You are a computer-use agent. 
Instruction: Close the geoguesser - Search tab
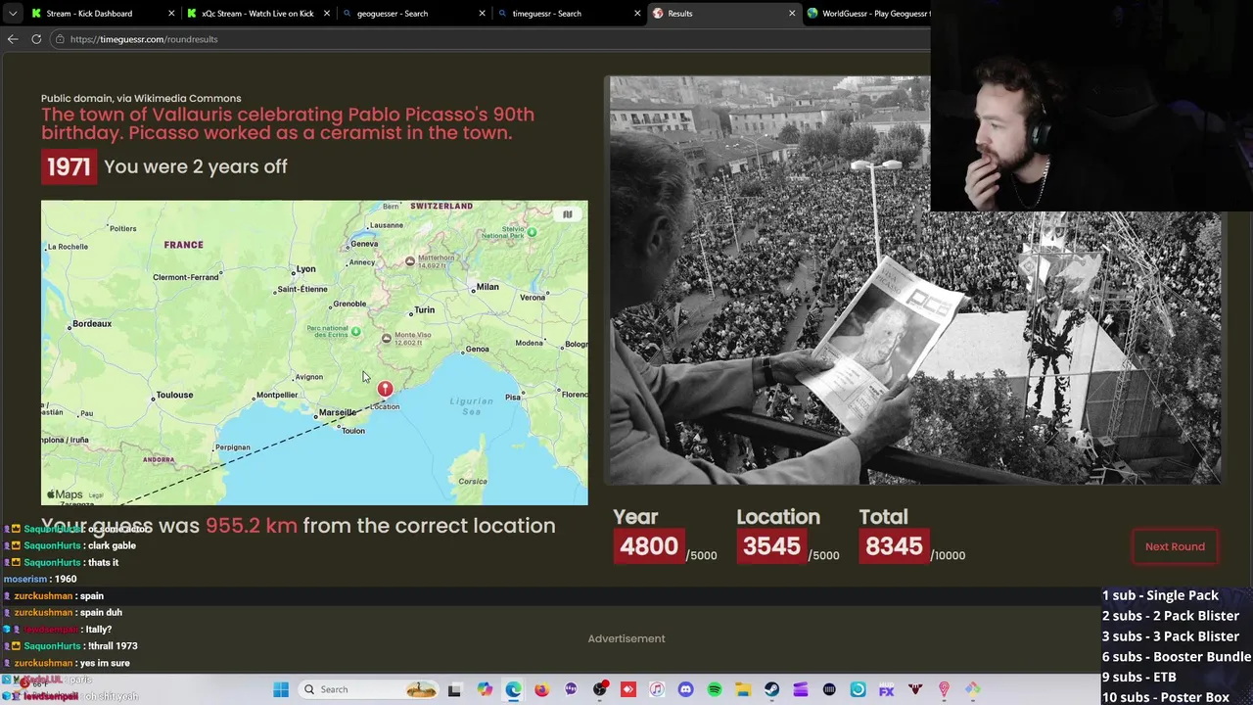click(x=482, y=14)
